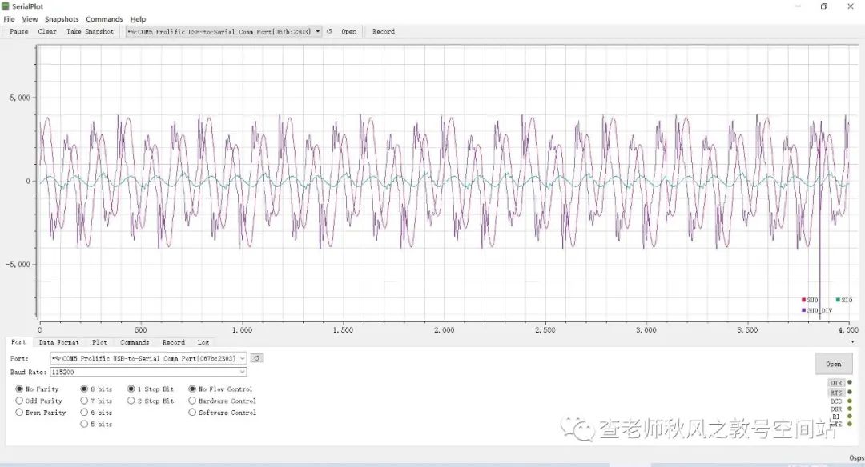Image resolution: width=865 pixels, height=467 pixels.
Task: Click the refresh icon beside the Port dropdown
Action: (256, 357)
